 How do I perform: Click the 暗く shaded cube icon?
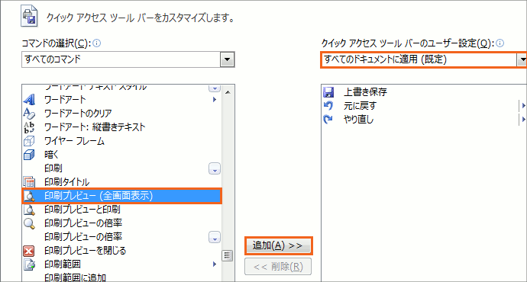click(x=29, y=155)
